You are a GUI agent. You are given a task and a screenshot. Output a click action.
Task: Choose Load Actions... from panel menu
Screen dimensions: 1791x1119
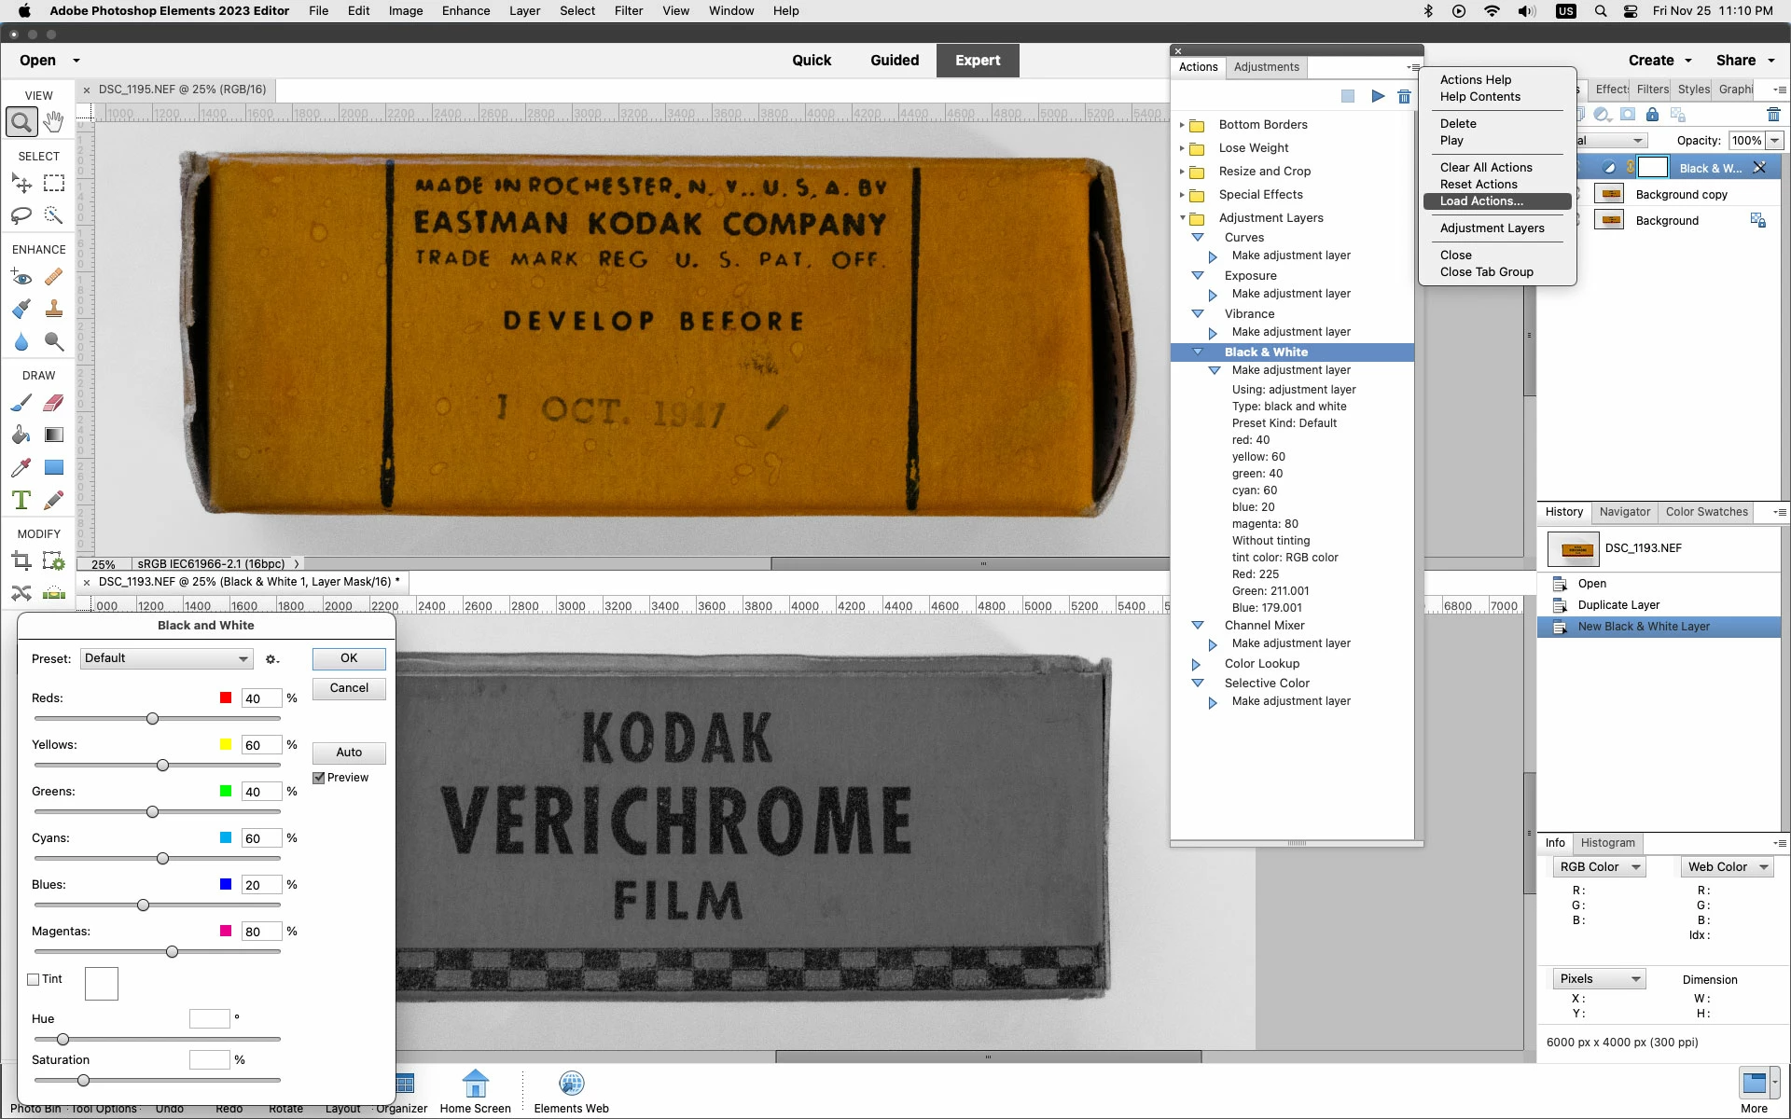pyautogui.click(x=1481, y=201)
